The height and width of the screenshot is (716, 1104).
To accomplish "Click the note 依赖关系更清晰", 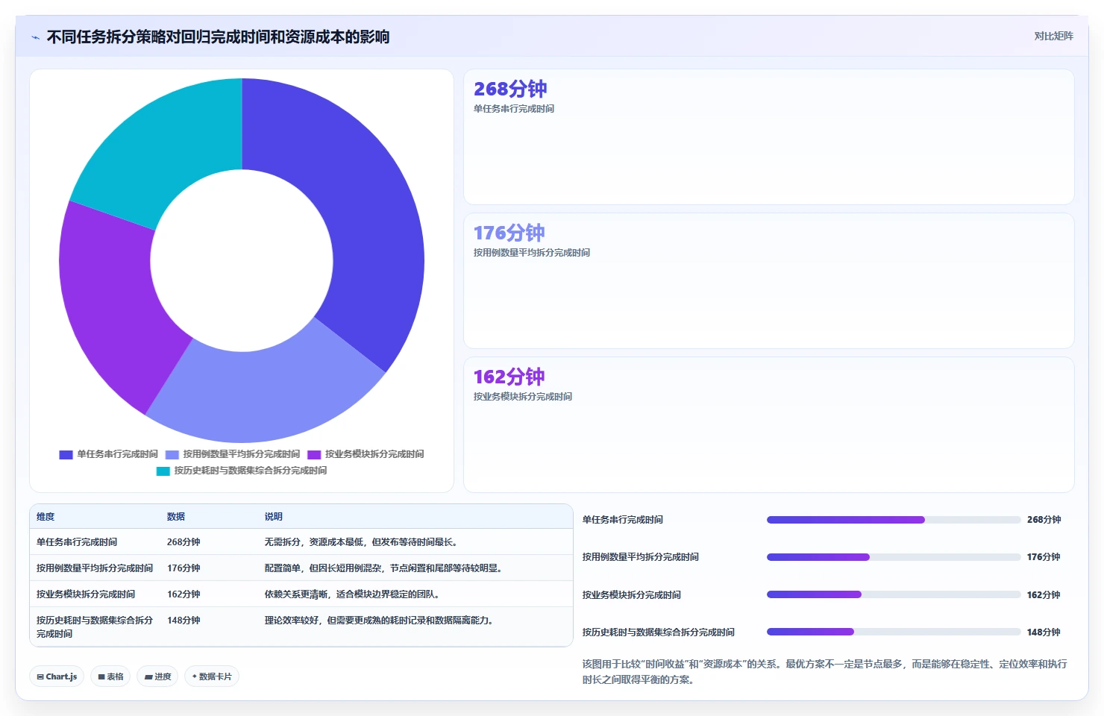I will click(x=352, y=594).
